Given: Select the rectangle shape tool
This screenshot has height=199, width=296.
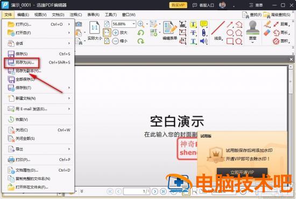Looking at the screenshot, I should (x=230, y=41).
